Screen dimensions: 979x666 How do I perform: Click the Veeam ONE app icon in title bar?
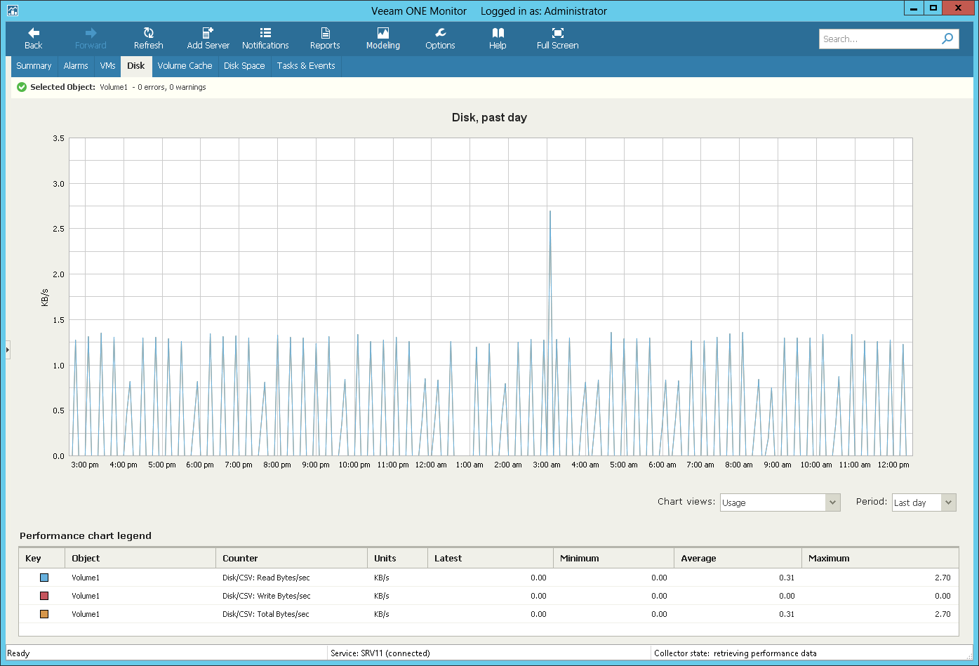(12, 11)
